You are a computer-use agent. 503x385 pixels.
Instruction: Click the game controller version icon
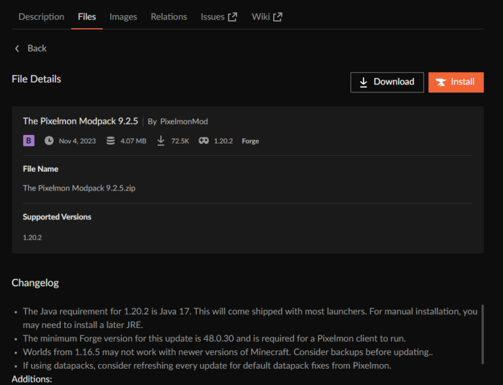pos(204,141)
